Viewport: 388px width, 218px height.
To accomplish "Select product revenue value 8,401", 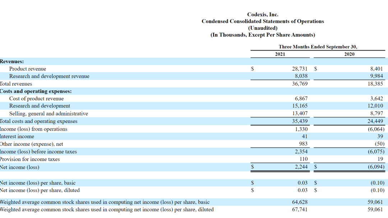I will coord(377,69).
